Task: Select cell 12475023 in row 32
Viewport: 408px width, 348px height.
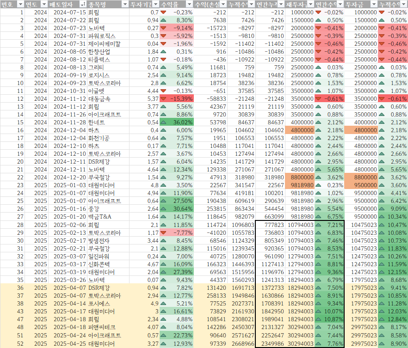Action: 361,256
